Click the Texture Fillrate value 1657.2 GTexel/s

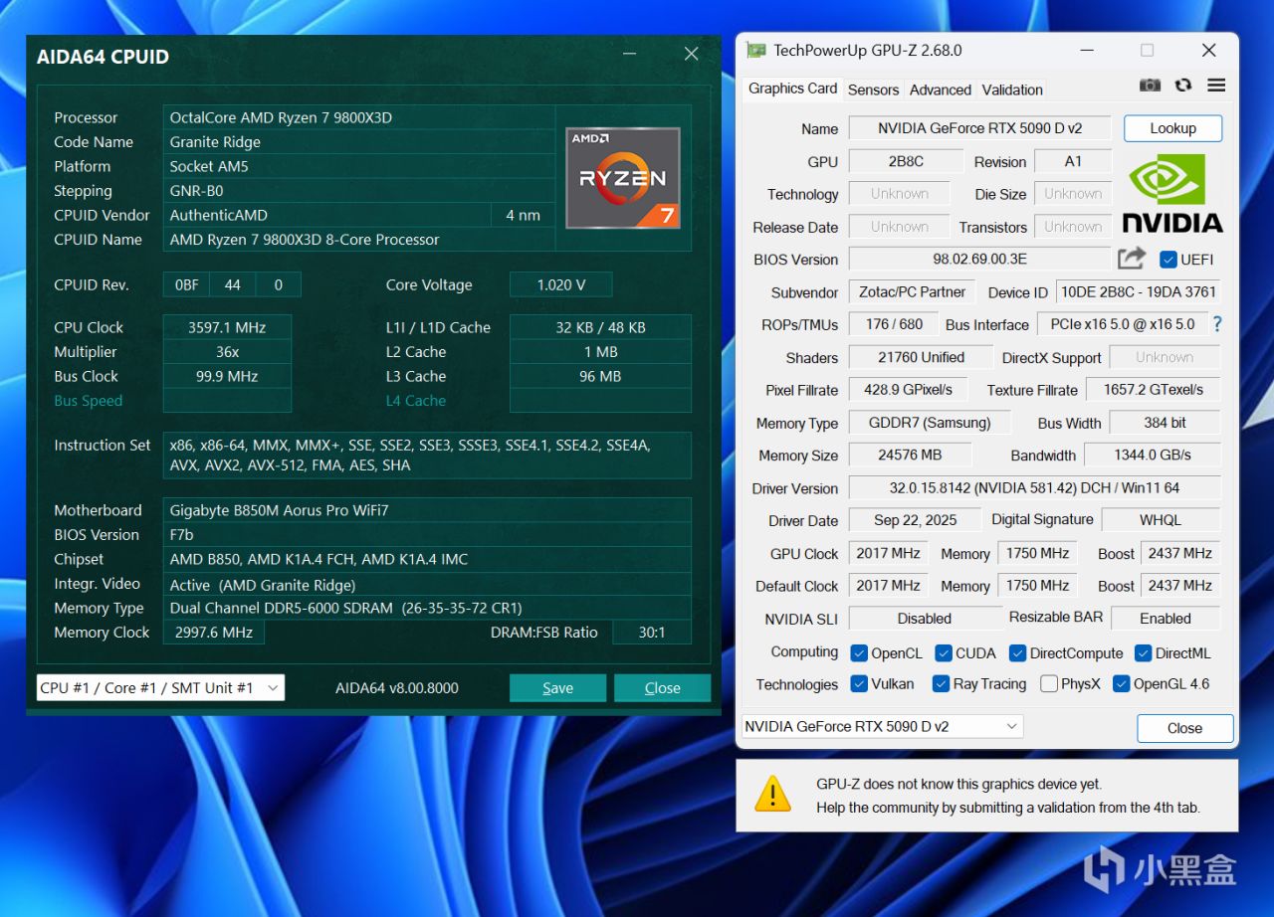[x=1153, y=390]
